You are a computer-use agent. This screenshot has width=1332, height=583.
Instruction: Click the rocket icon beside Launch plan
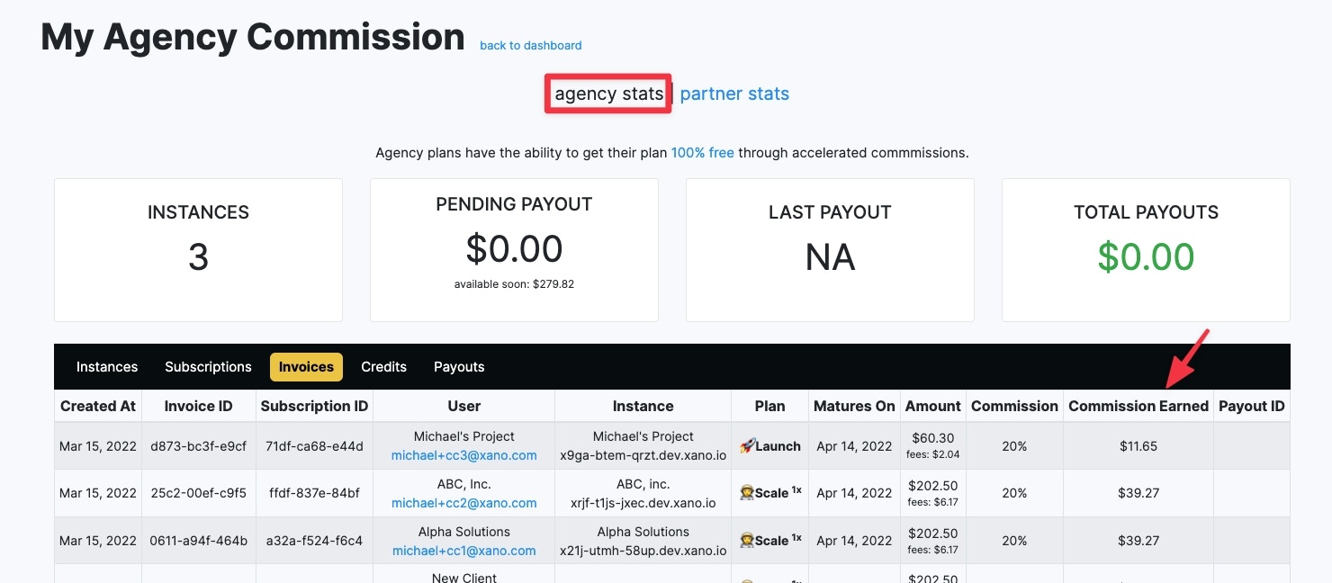pyautogui.click(x=746, y=446)
